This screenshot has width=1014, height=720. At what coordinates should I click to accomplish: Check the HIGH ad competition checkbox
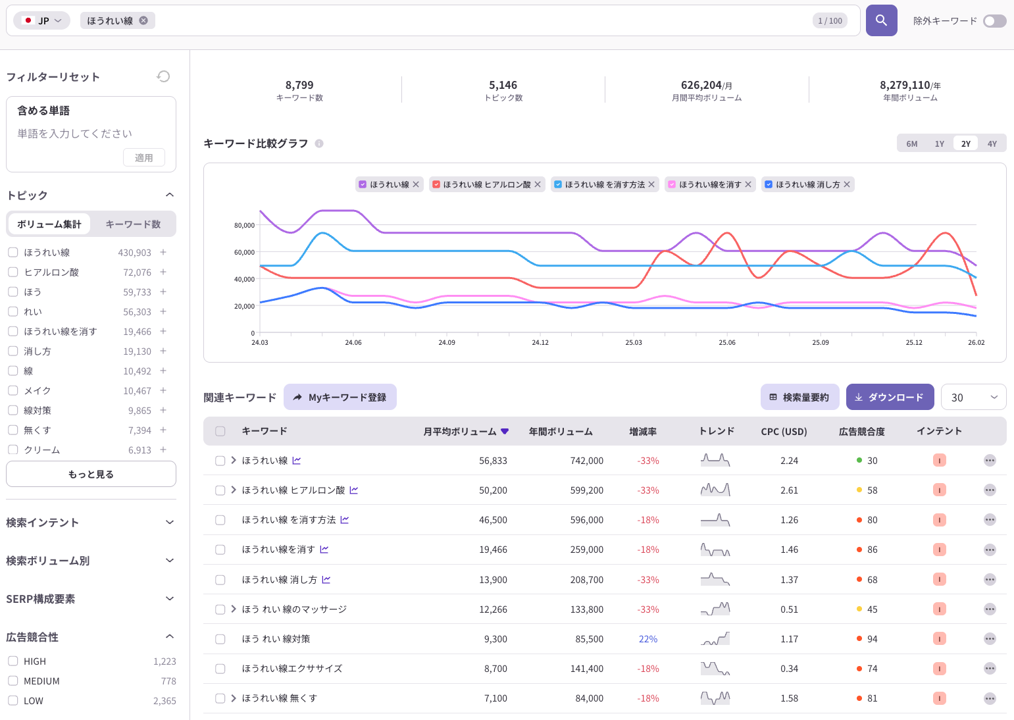(13, 661)
